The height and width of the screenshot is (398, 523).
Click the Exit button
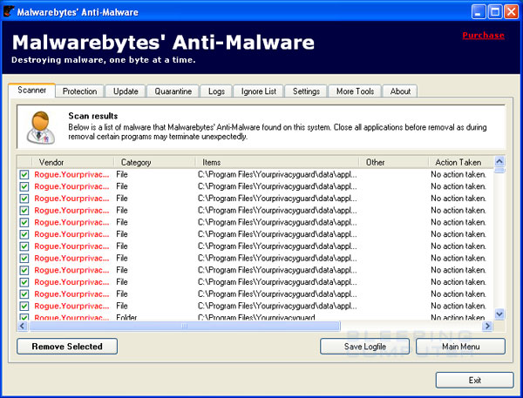click(x=475, y=381)
